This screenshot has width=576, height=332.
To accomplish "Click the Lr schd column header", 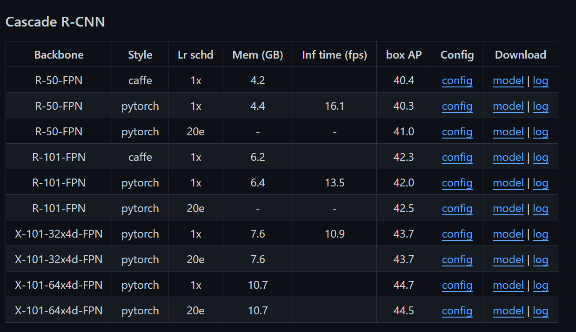I will pyautogui.click(x=195, y=55).
